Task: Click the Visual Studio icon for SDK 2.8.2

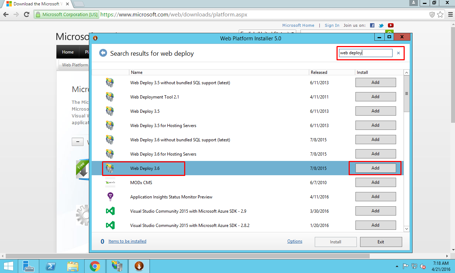Action: tap(110, 225)
